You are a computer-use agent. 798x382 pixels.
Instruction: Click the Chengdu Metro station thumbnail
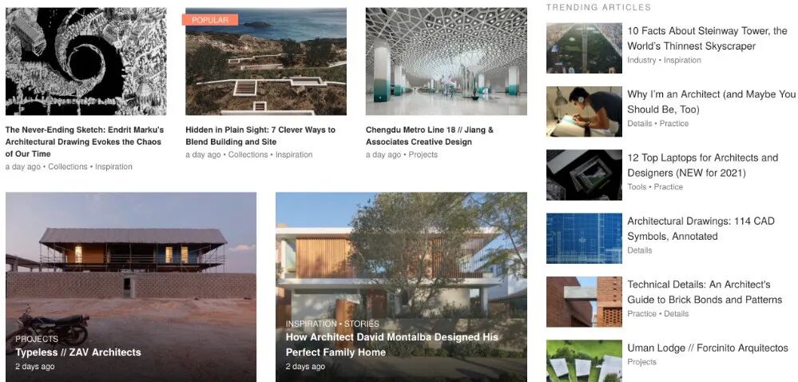(447, 61)
